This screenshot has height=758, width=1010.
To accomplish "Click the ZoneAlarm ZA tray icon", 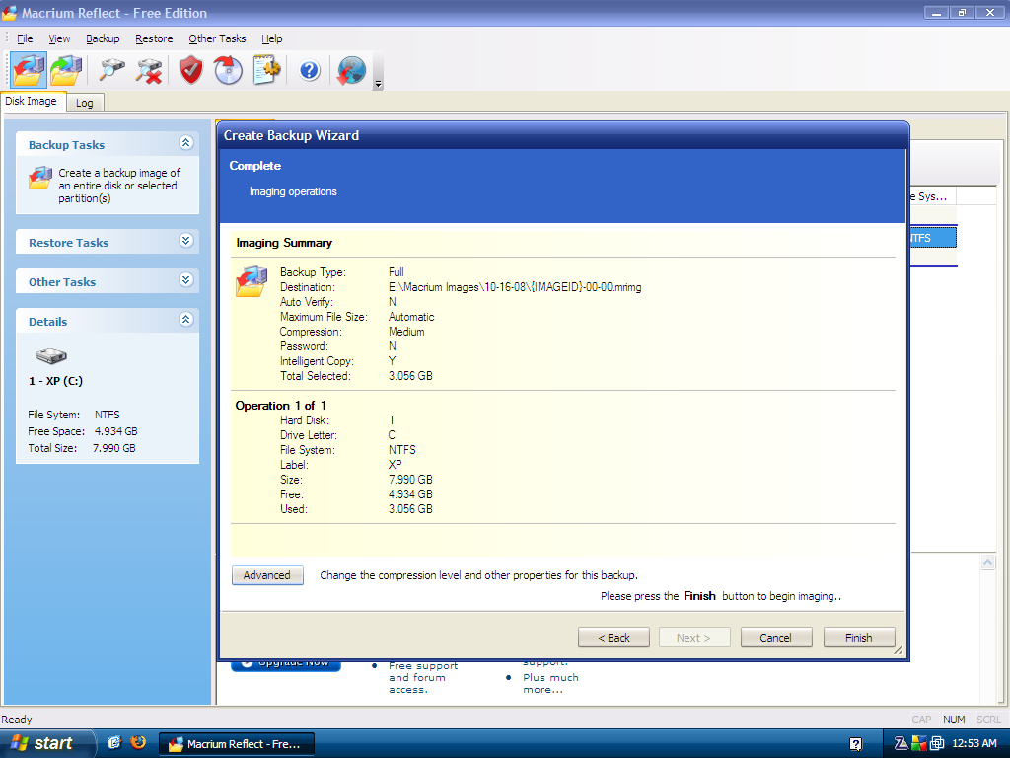I will click(901, 744).
